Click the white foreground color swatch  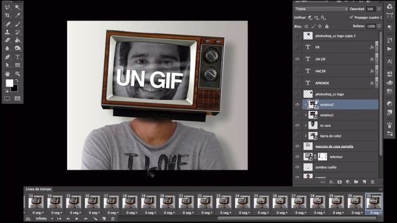coord(9,82)
